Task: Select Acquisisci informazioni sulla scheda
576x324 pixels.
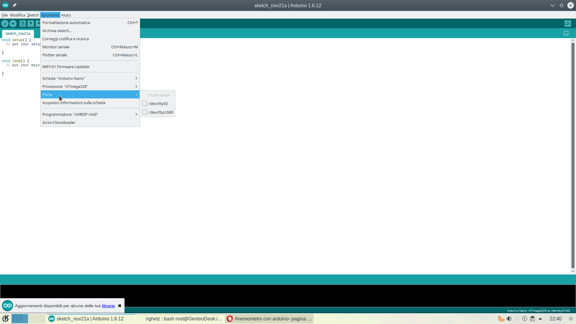Action: (90, 103)
